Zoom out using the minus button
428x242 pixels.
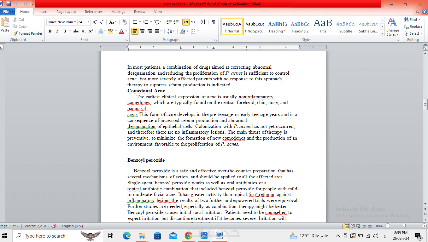coord(388,226)
